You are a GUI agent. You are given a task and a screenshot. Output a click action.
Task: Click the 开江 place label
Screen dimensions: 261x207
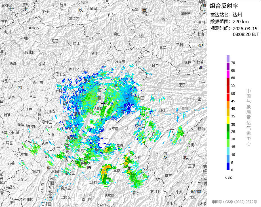tap(120, 109)
